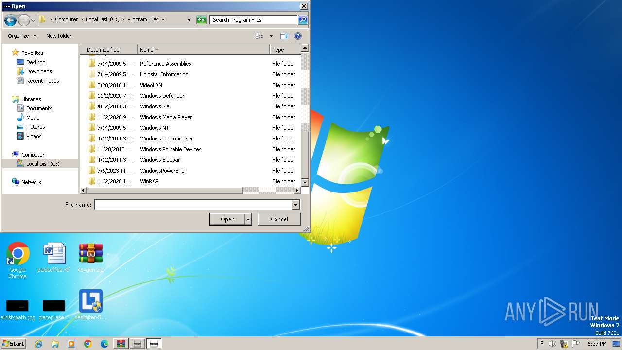Open Microsoft Edge taskbar icon
Viewport: 622px width, 350px height.
pyautogui.click(x=104, y=344)
